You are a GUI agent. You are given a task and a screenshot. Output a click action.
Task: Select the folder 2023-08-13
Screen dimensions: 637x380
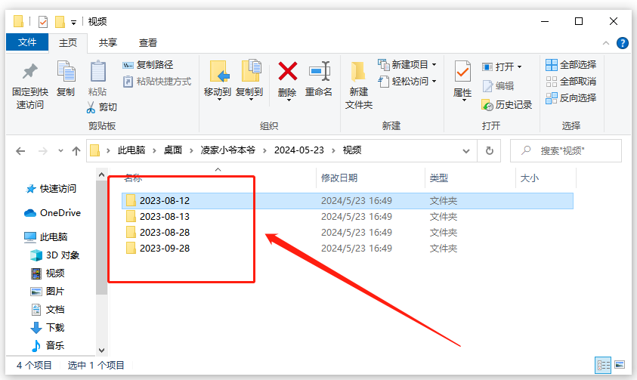[x=348, y=216]
